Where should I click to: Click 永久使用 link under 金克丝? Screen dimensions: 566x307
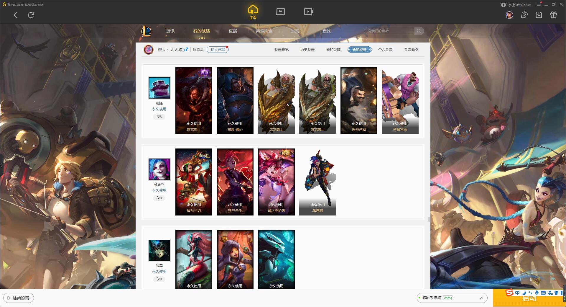point(159,190)
